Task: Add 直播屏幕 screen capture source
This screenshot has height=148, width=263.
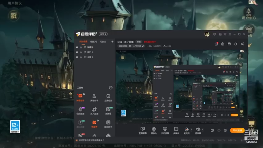Action: [143, 130]
